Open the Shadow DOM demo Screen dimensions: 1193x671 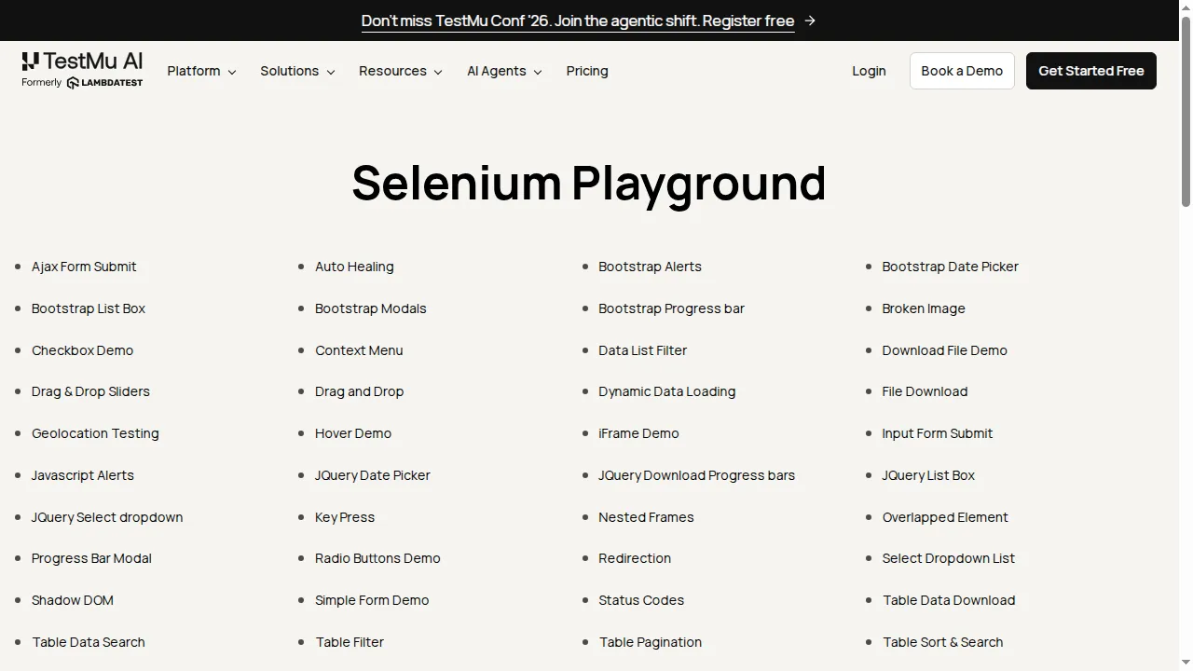[73, 600]
